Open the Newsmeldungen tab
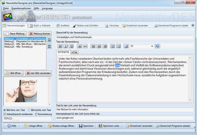This screenshot has height=135, width=197. (14, 26)
